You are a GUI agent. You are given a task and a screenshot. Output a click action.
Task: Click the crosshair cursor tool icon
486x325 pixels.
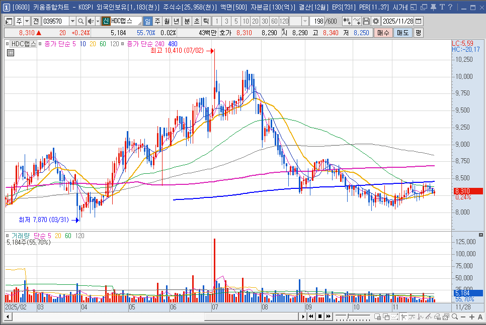click(403, 316)
